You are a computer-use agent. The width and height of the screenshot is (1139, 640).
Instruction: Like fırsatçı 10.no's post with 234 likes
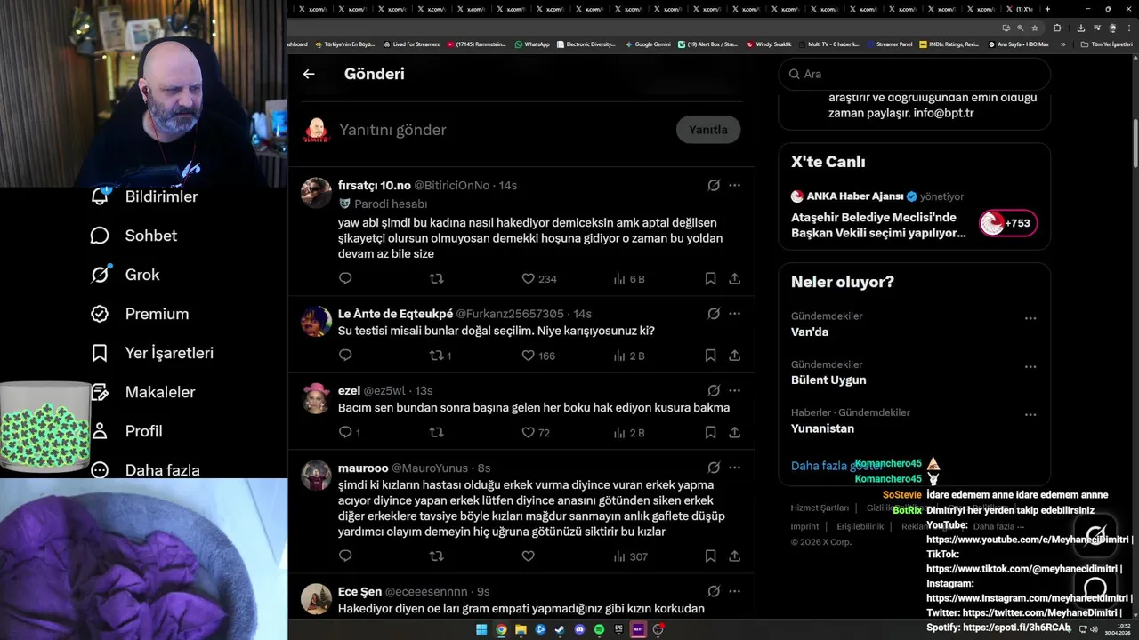pos(538,278)
